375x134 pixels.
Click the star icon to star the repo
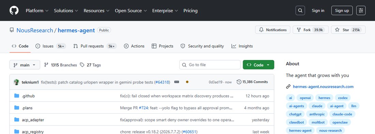pos(337,30)
